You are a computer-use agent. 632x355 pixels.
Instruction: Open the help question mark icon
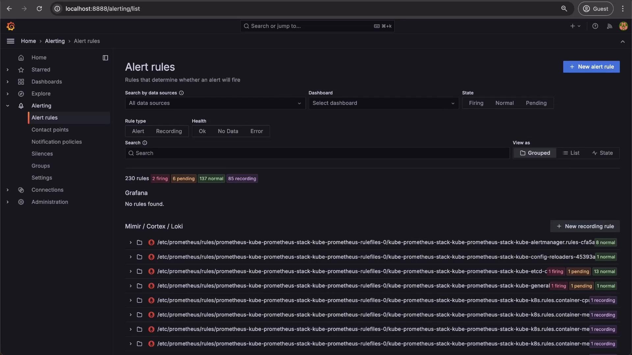(595, 26)
